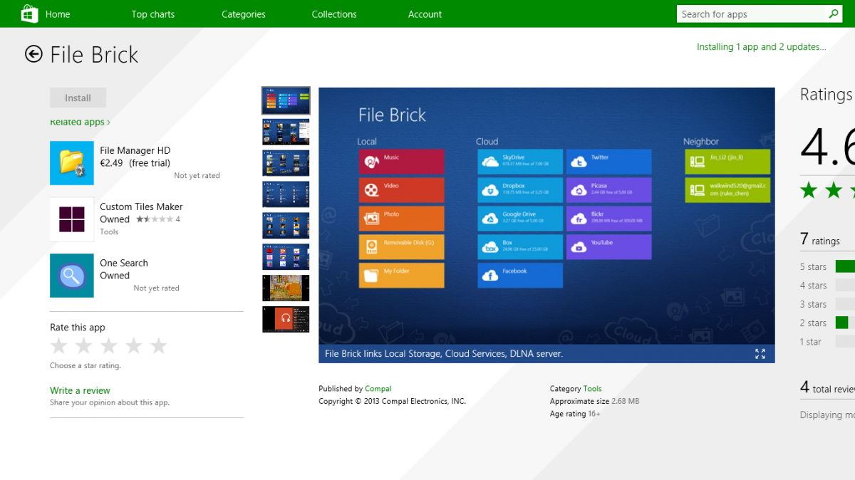Select the first screenshot thumbnail
Image resolution: width=855 pixels, height=480 pixels.
tap(286, 101)
